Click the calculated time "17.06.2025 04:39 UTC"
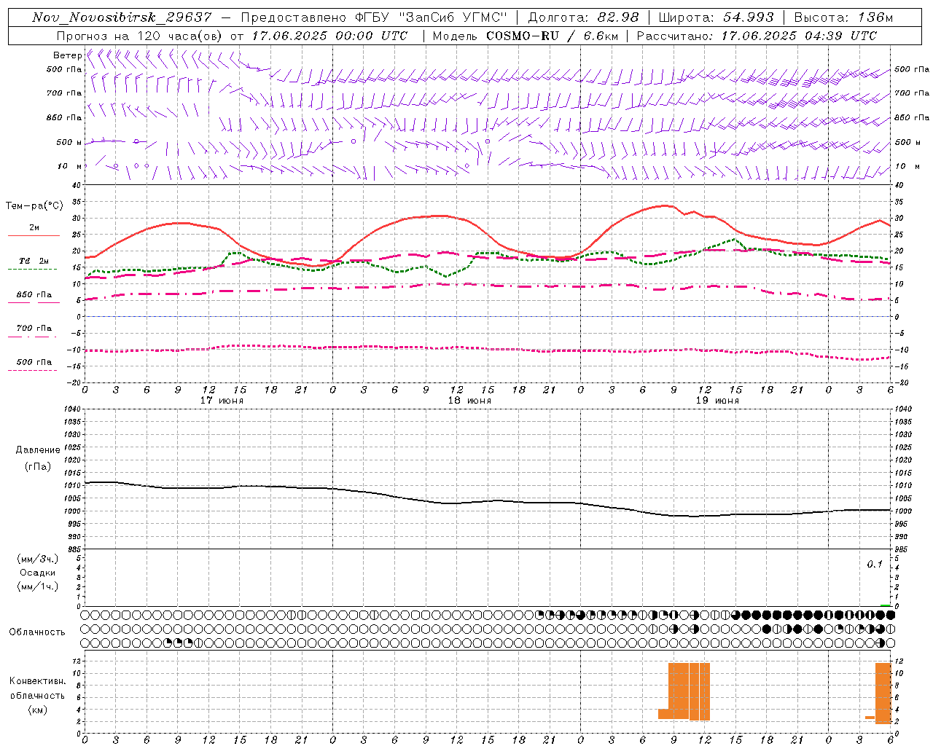This screenshot has width=933, height=746. pyautogui.click(x=800, y=36)
